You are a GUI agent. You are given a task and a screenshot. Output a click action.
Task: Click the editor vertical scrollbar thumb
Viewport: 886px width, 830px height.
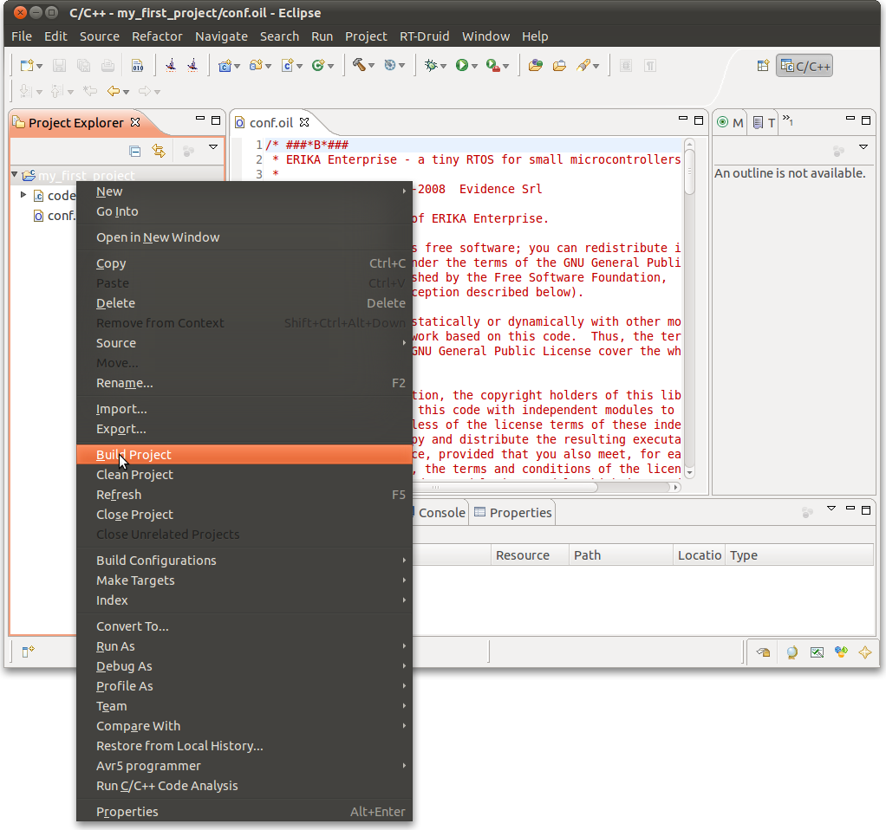pyautogui.click(x=689, y=171)
